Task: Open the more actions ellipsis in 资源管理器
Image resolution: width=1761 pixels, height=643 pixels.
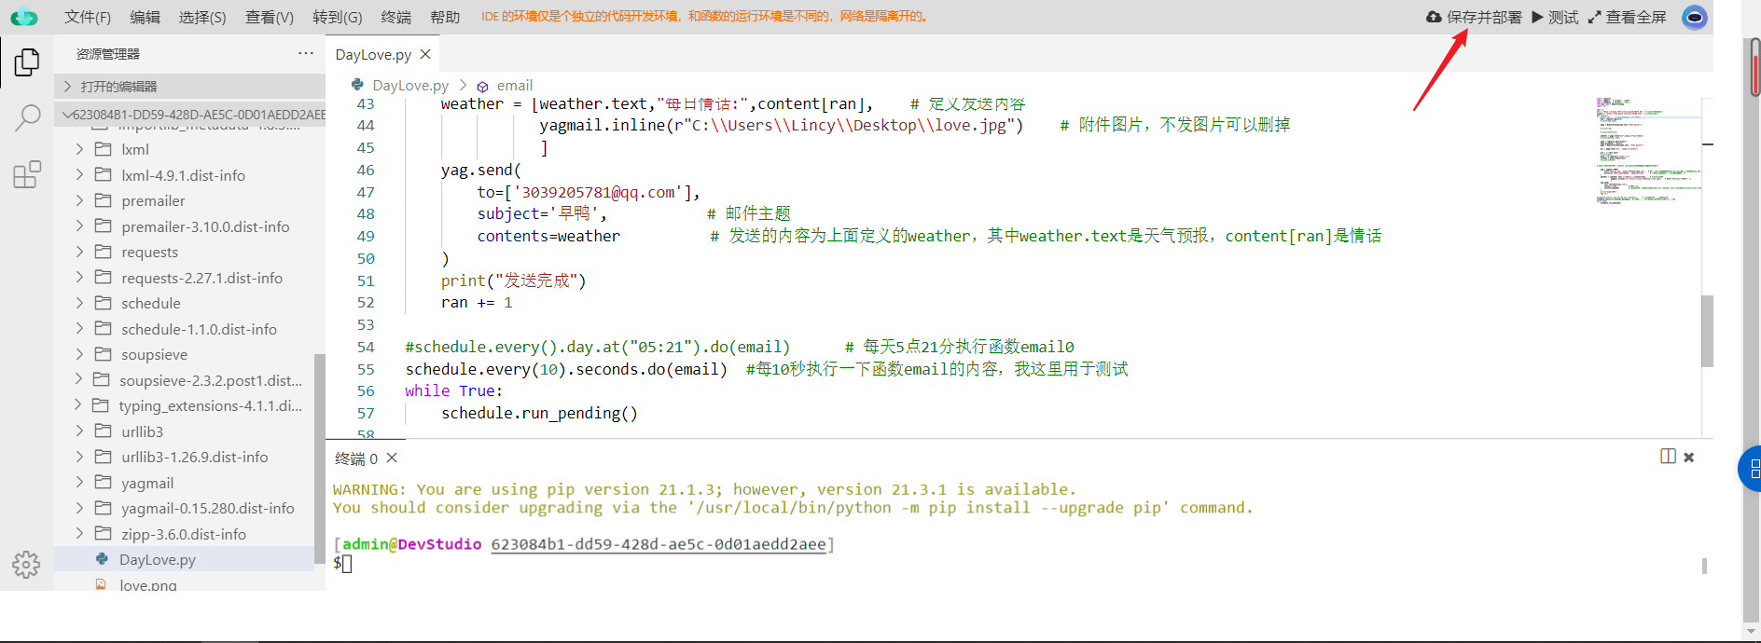Action: click(306, 54)
